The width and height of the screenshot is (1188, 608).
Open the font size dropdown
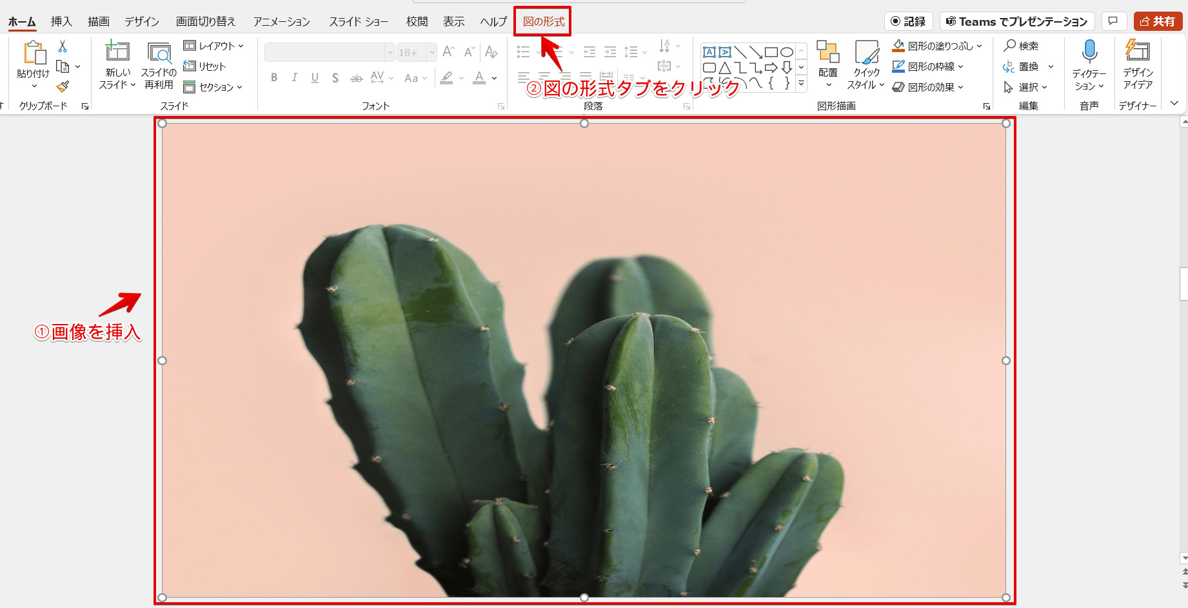click(x=431, y=52)
